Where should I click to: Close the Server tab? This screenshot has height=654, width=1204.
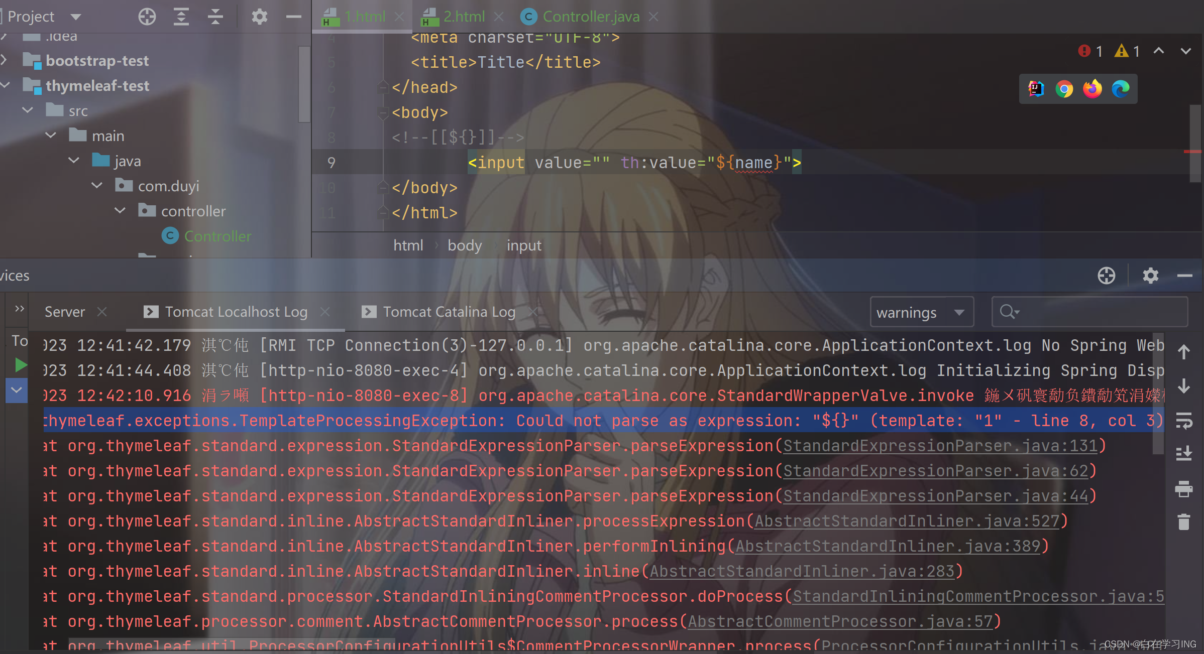[x=102, y=312]
